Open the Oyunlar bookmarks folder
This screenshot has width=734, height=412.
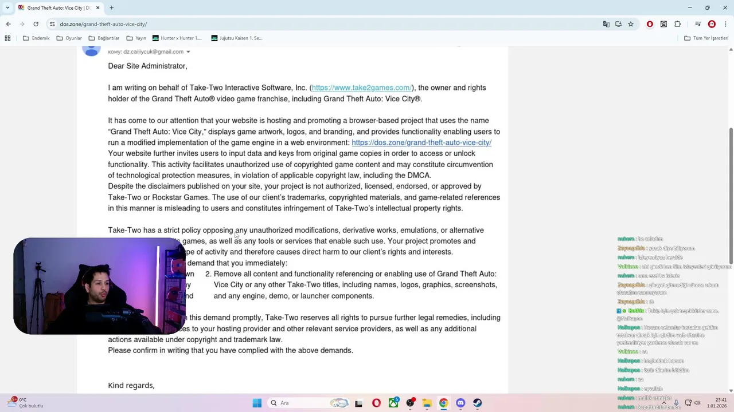[x=69, y=38]
